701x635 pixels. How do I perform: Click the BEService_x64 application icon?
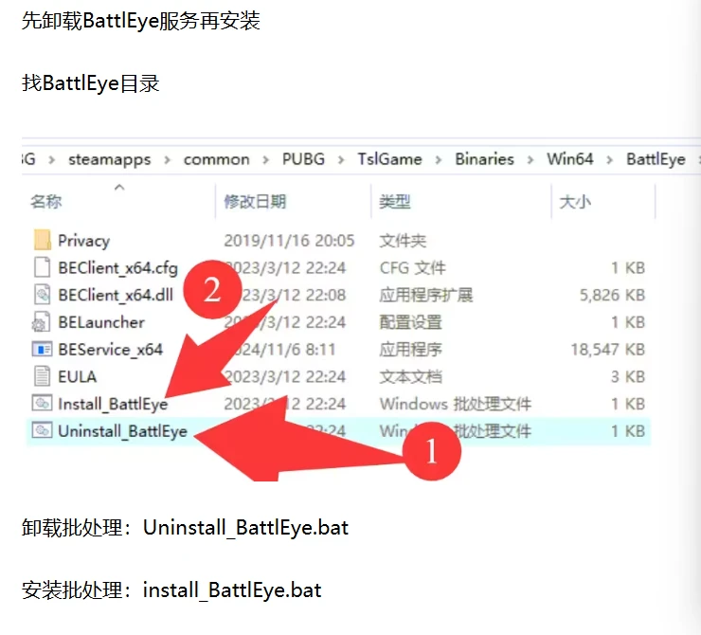point(42,350)
